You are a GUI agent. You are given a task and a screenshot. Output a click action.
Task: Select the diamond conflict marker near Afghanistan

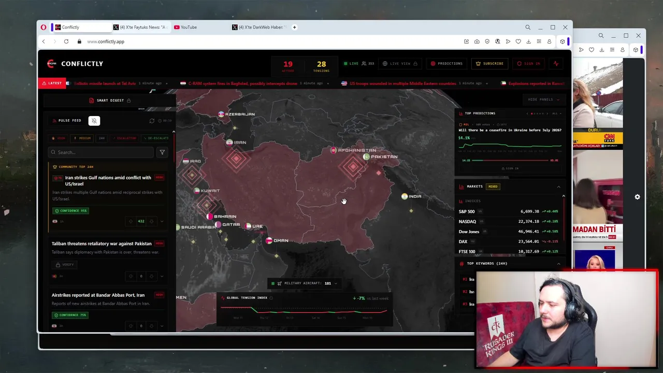click(x=353, y=166)
